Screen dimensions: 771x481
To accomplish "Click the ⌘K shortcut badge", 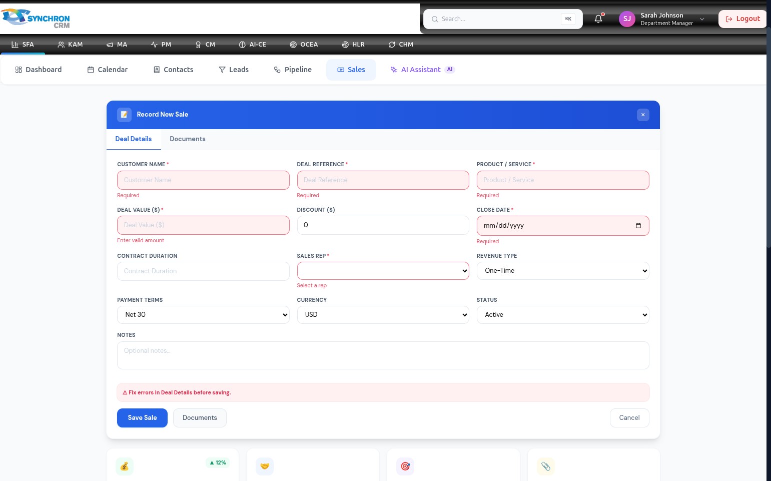I will pyautogui.click(x=568, y=19).
